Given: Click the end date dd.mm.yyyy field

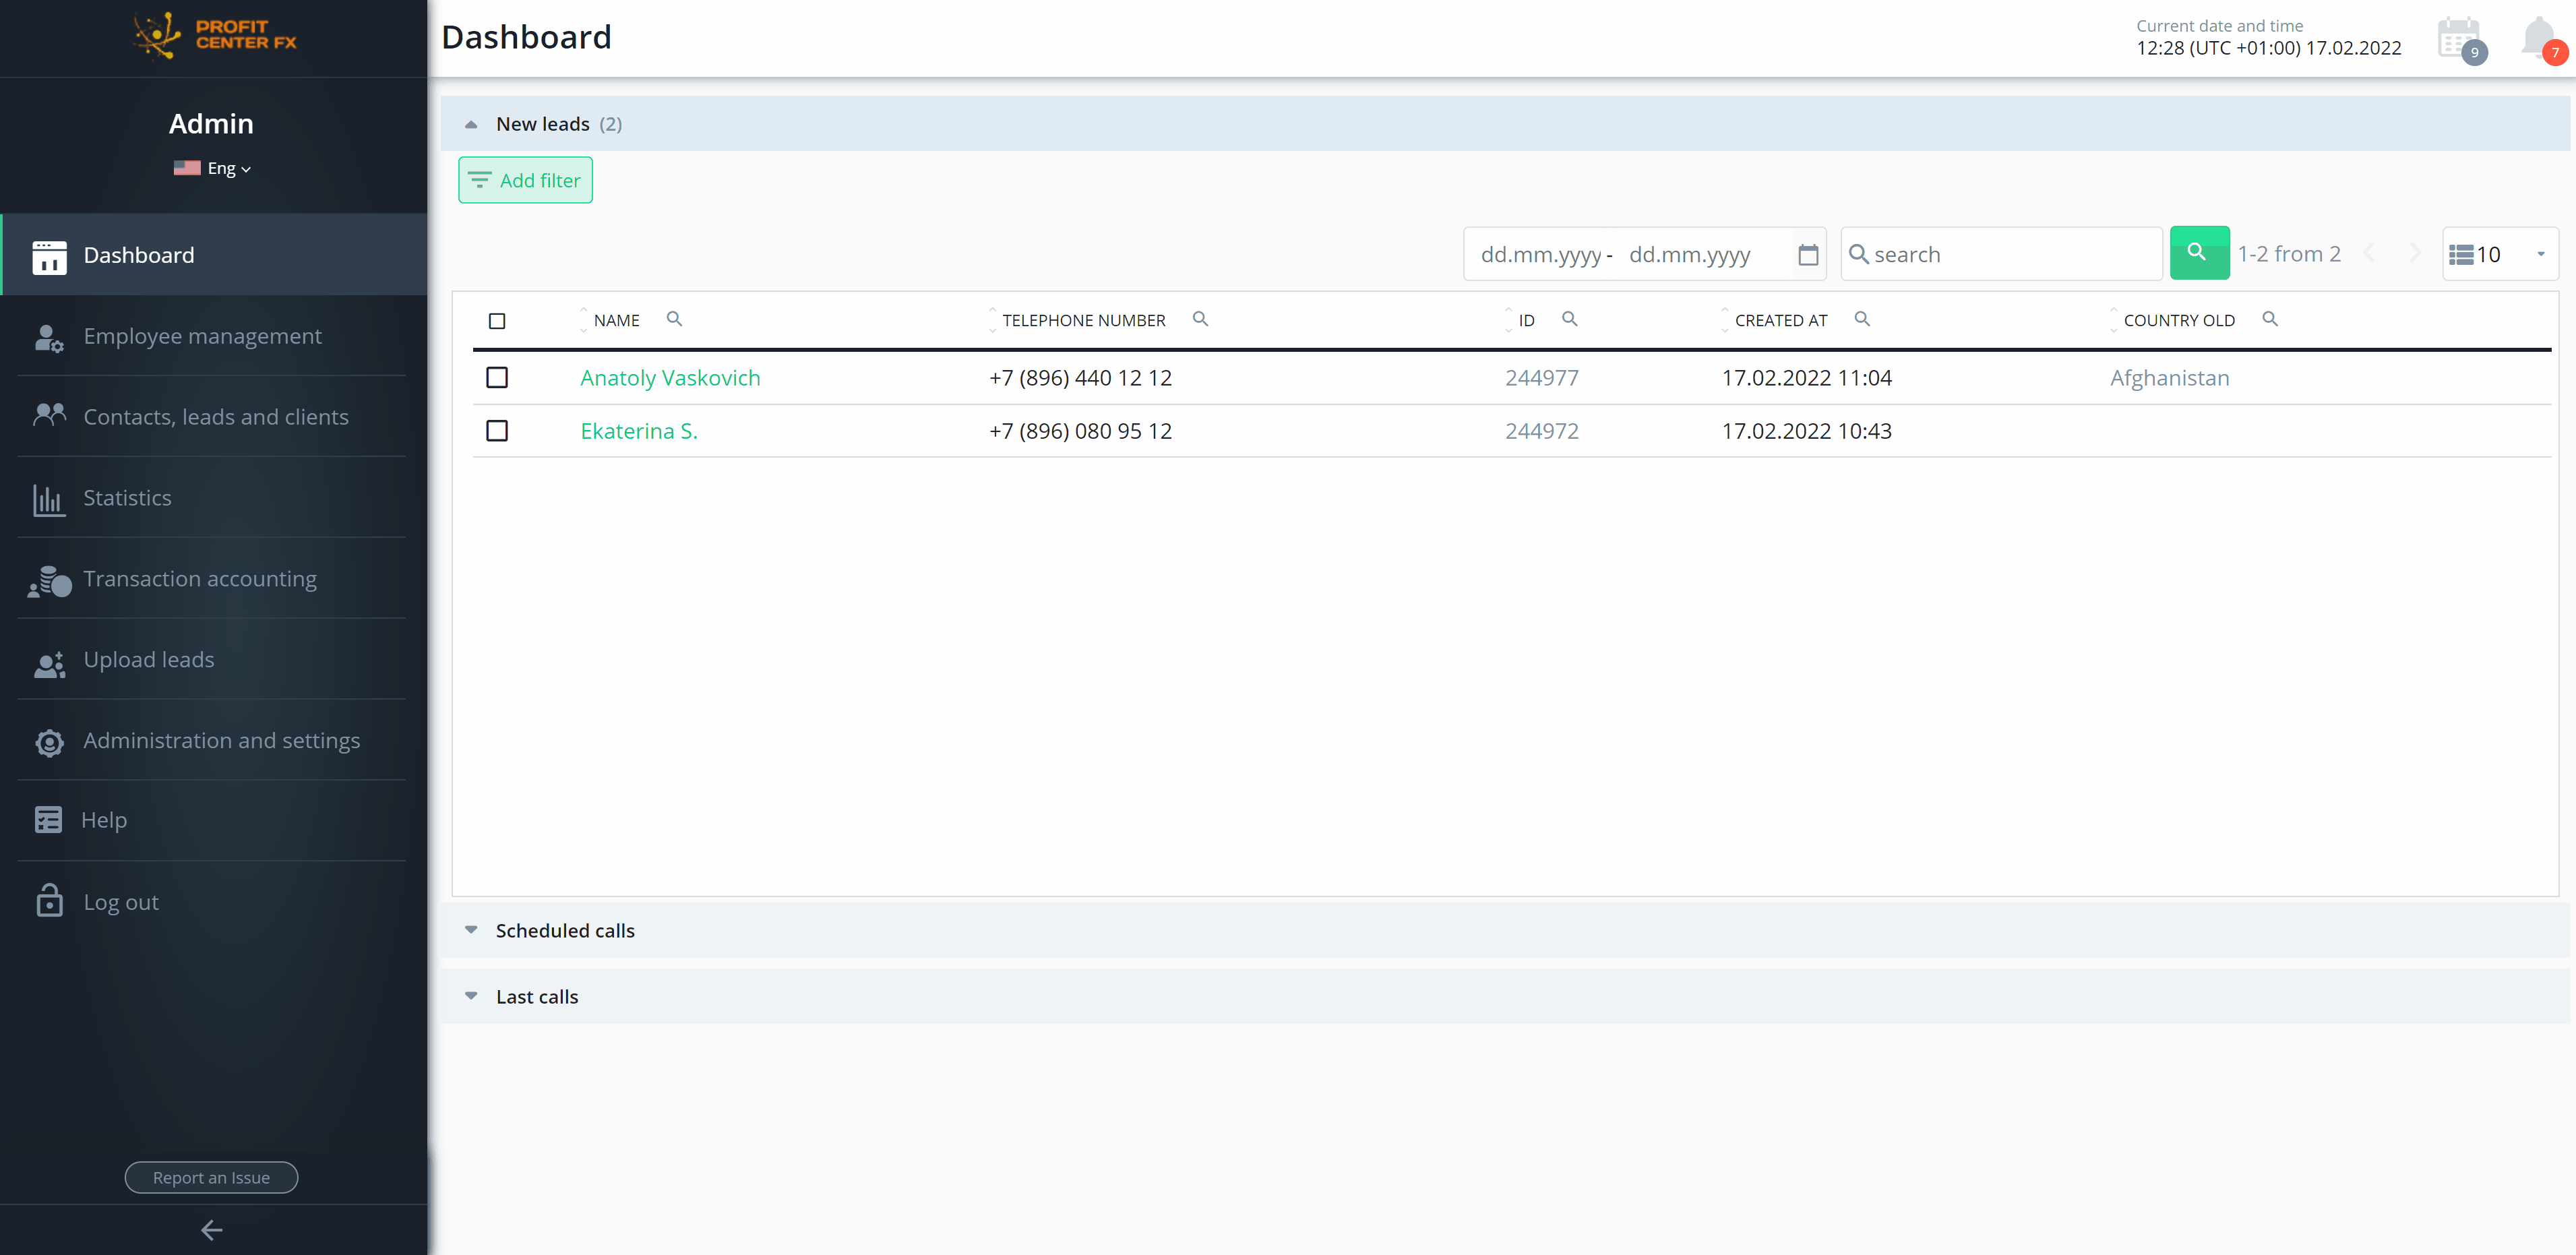Looking at the screenshot, I should point(1690,254).
